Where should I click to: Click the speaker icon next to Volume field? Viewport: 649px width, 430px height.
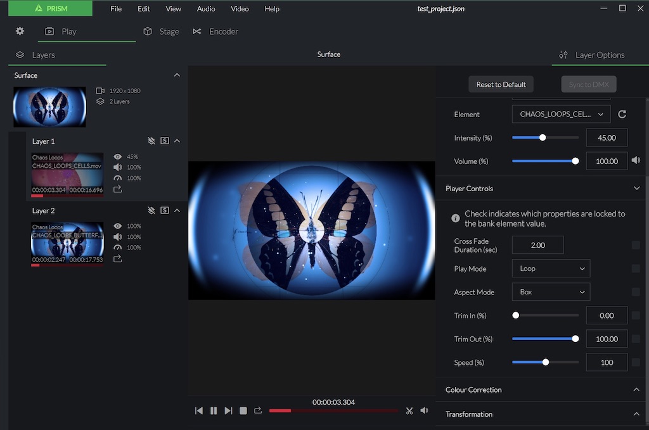pos(636,161)
